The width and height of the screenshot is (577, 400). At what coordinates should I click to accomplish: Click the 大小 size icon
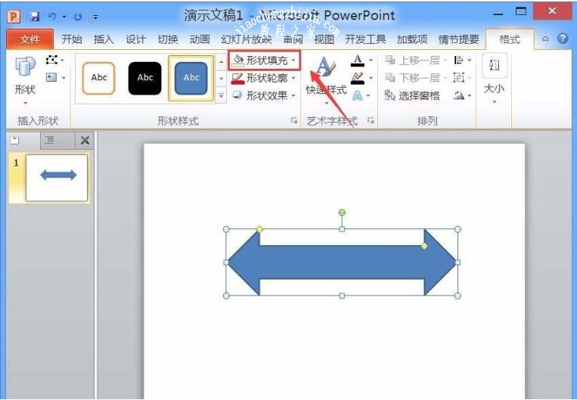pyautogui.click(x=494, y=79)
